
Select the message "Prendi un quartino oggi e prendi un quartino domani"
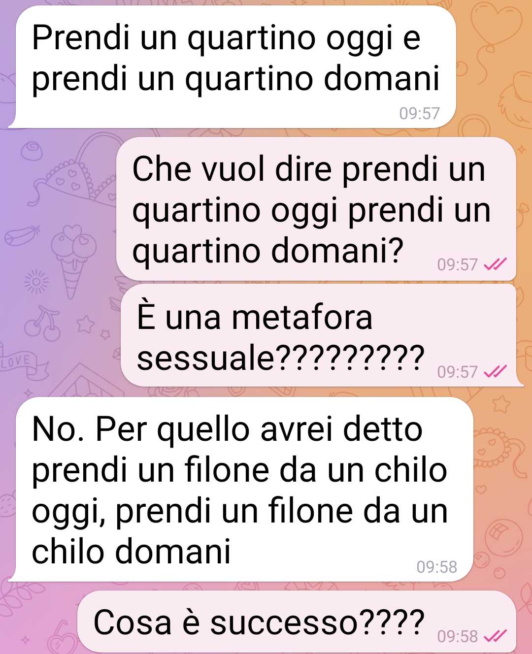pos(232,67)
